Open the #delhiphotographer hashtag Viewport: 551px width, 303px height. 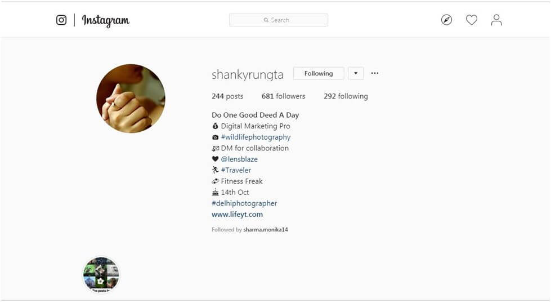point(244,203)
